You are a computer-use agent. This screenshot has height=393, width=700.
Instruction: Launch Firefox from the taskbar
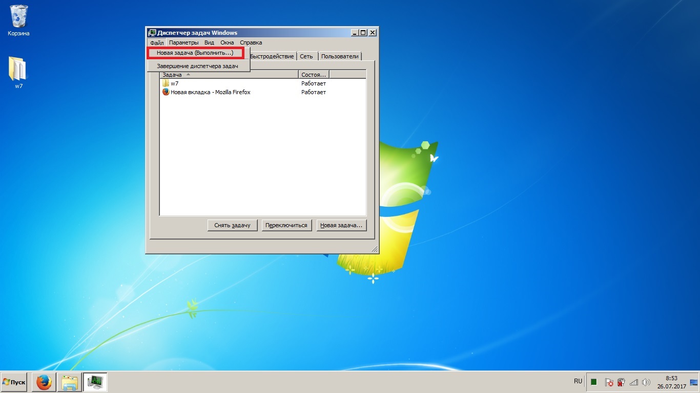[44, 382]
